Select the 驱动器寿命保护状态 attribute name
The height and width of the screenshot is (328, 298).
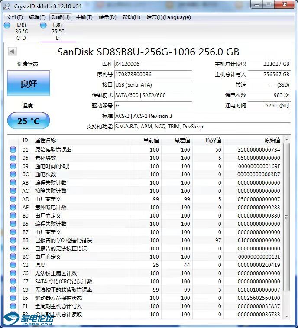click(58, 298)
